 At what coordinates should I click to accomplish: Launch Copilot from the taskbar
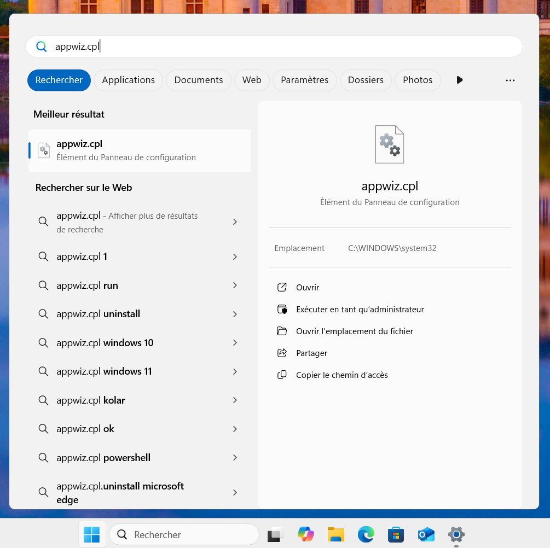click(x=306, y=534)
